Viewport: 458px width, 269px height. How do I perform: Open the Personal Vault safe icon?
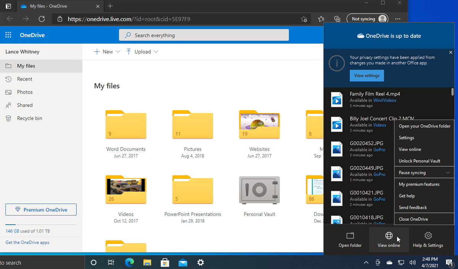260,190
